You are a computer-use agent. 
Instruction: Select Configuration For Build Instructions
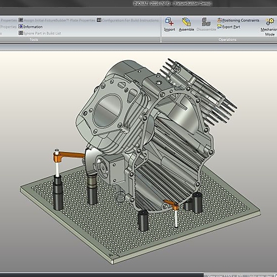128,20
